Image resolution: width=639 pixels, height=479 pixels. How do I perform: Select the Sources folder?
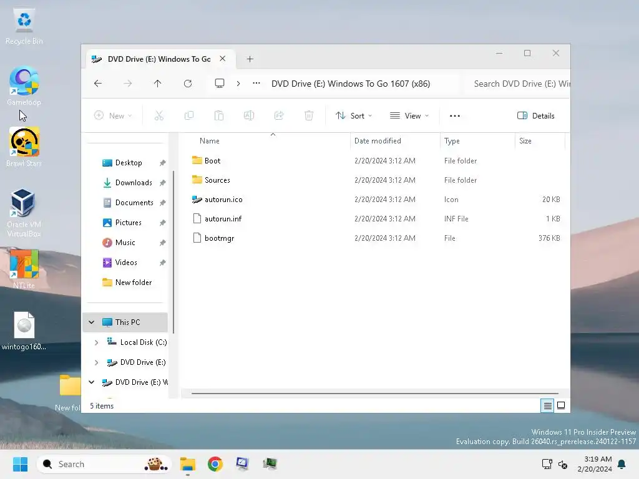point(217,180)
